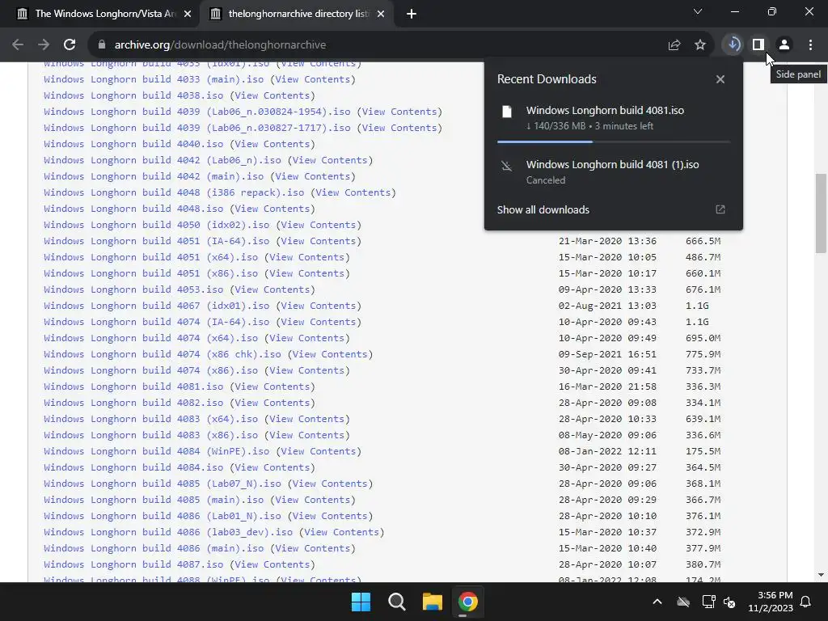Image resolution: width=828 pixels, height=621 pixels.
Task: Click View Contents for build 4038.iso
Action: pyautogui.click(x=272, y=95)
